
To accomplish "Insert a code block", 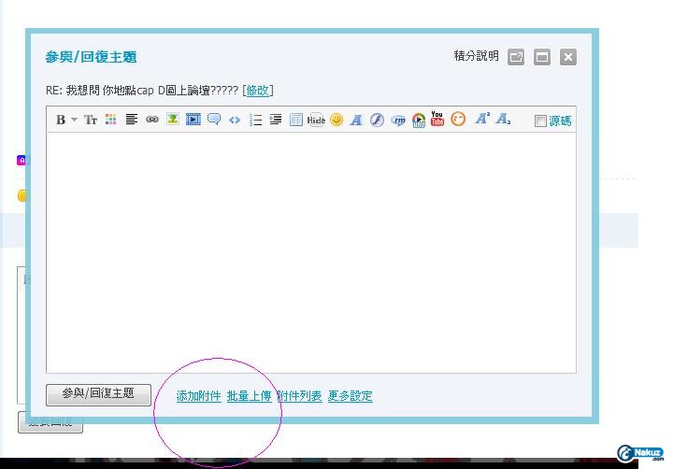I will (235, 120).
